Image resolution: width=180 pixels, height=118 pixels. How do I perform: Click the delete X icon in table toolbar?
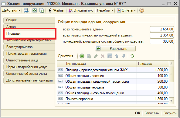pyautogui.click(x=103, y=56)
